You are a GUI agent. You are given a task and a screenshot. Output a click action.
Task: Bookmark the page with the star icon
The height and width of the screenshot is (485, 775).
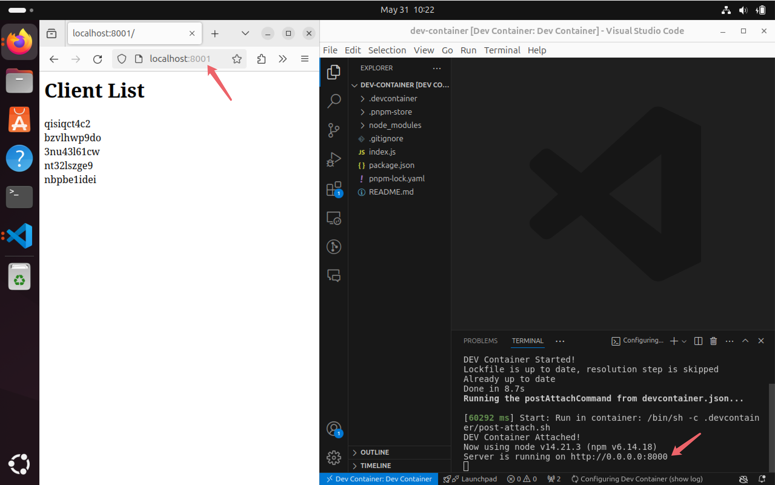coord(237,59)
